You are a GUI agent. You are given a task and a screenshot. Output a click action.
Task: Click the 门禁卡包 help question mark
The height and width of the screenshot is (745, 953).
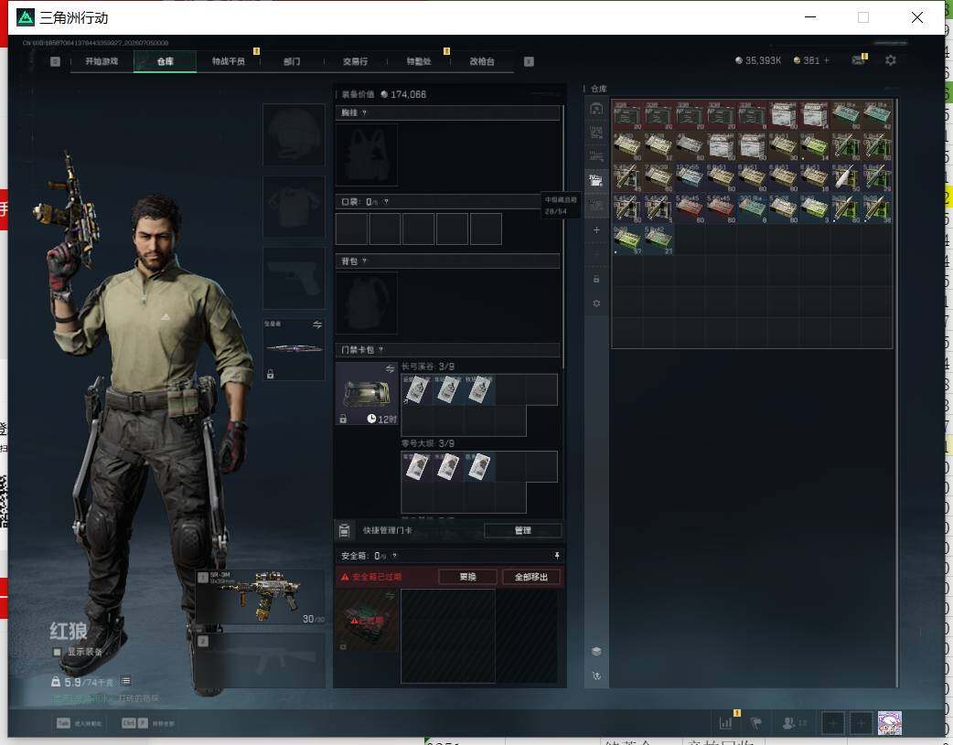pos(381,349)
